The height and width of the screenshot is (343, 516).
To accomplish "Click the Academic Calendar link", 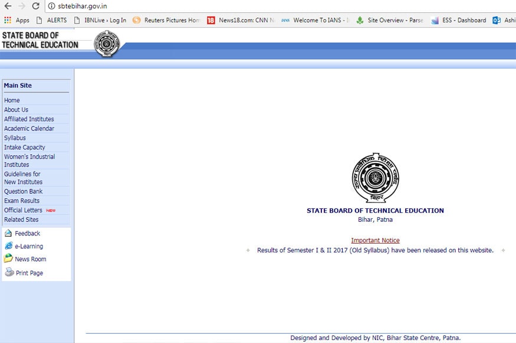I will pyautogui.click(x=29, y=128).
